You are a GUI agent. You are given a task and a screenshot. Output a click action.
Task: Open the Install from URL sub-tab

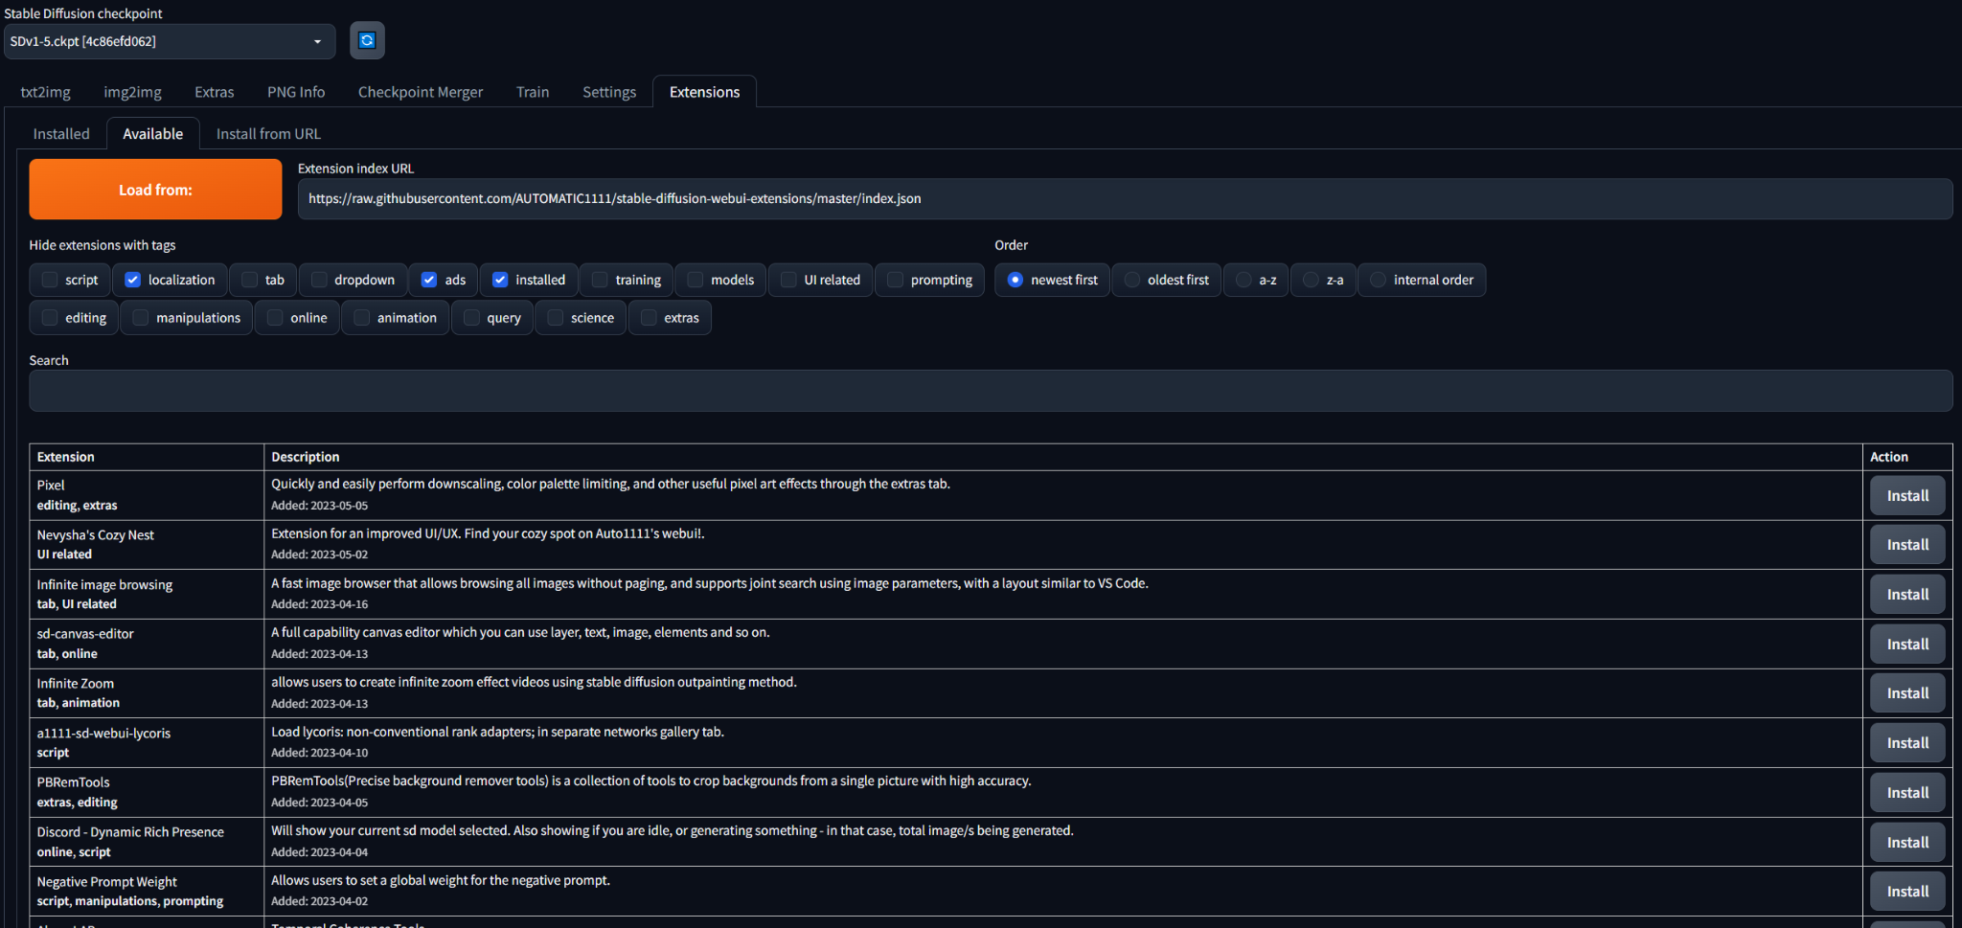[x=268, y=134]
